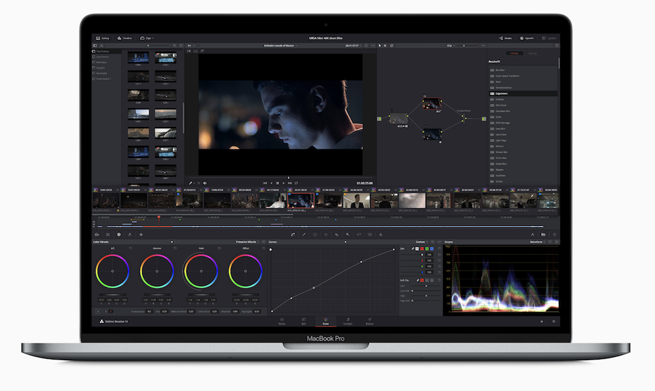Open the Power Window palette icon
The height and width of the screenshot is (391, 655).
coord(314,234)
